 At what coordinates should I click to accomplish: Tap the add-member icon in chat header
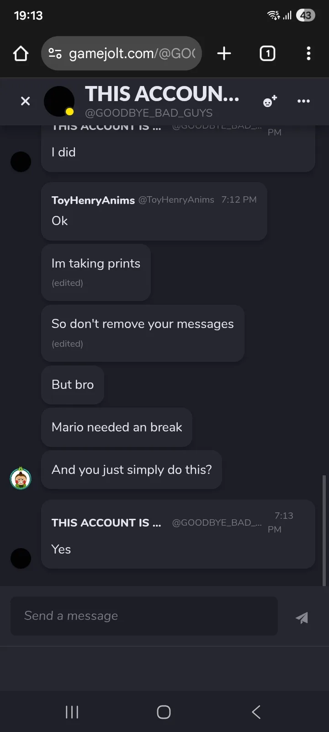[x=270, y=101]
